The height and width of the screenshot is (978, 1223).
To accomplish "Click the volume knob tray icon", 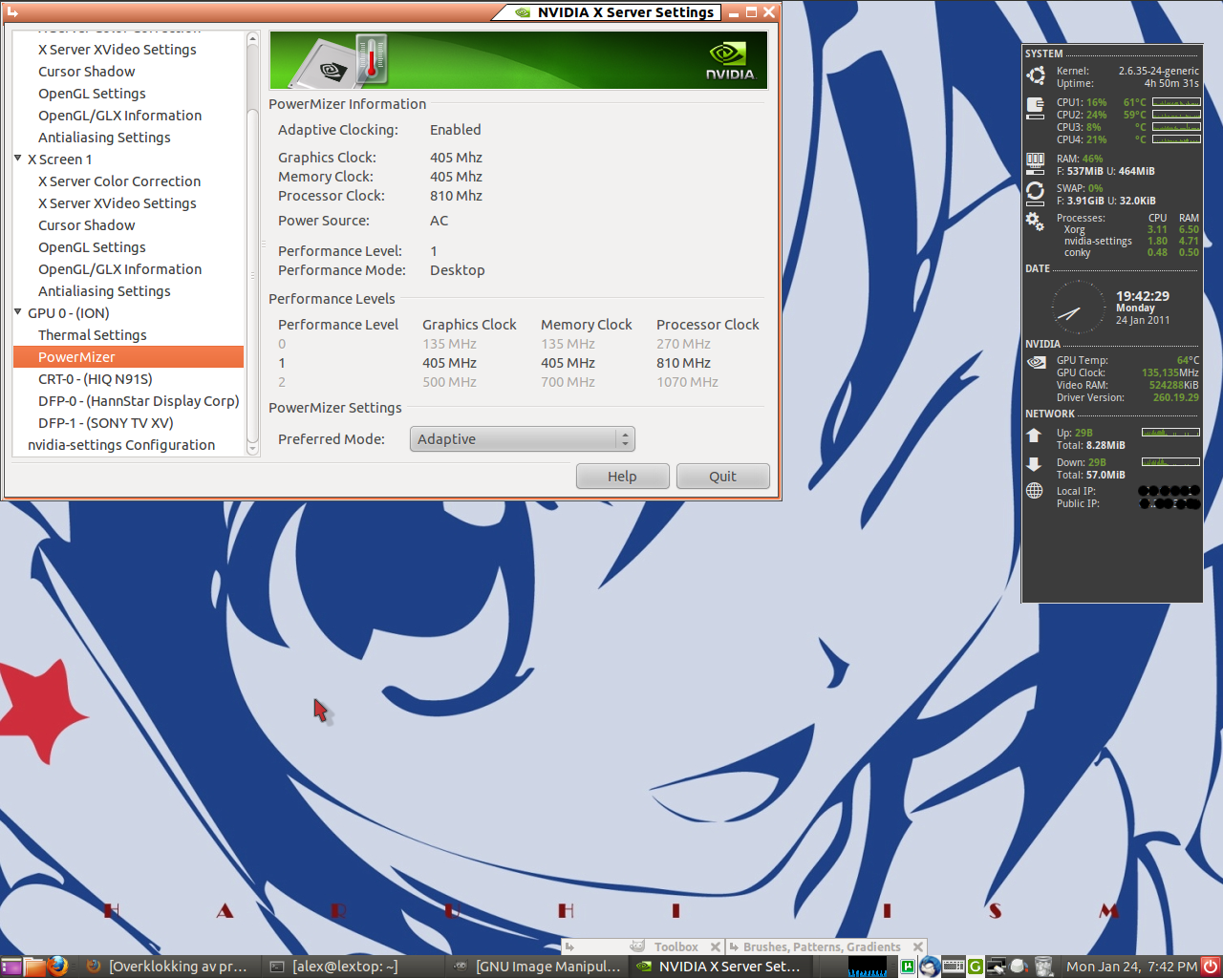I will tap(1019, 967).
